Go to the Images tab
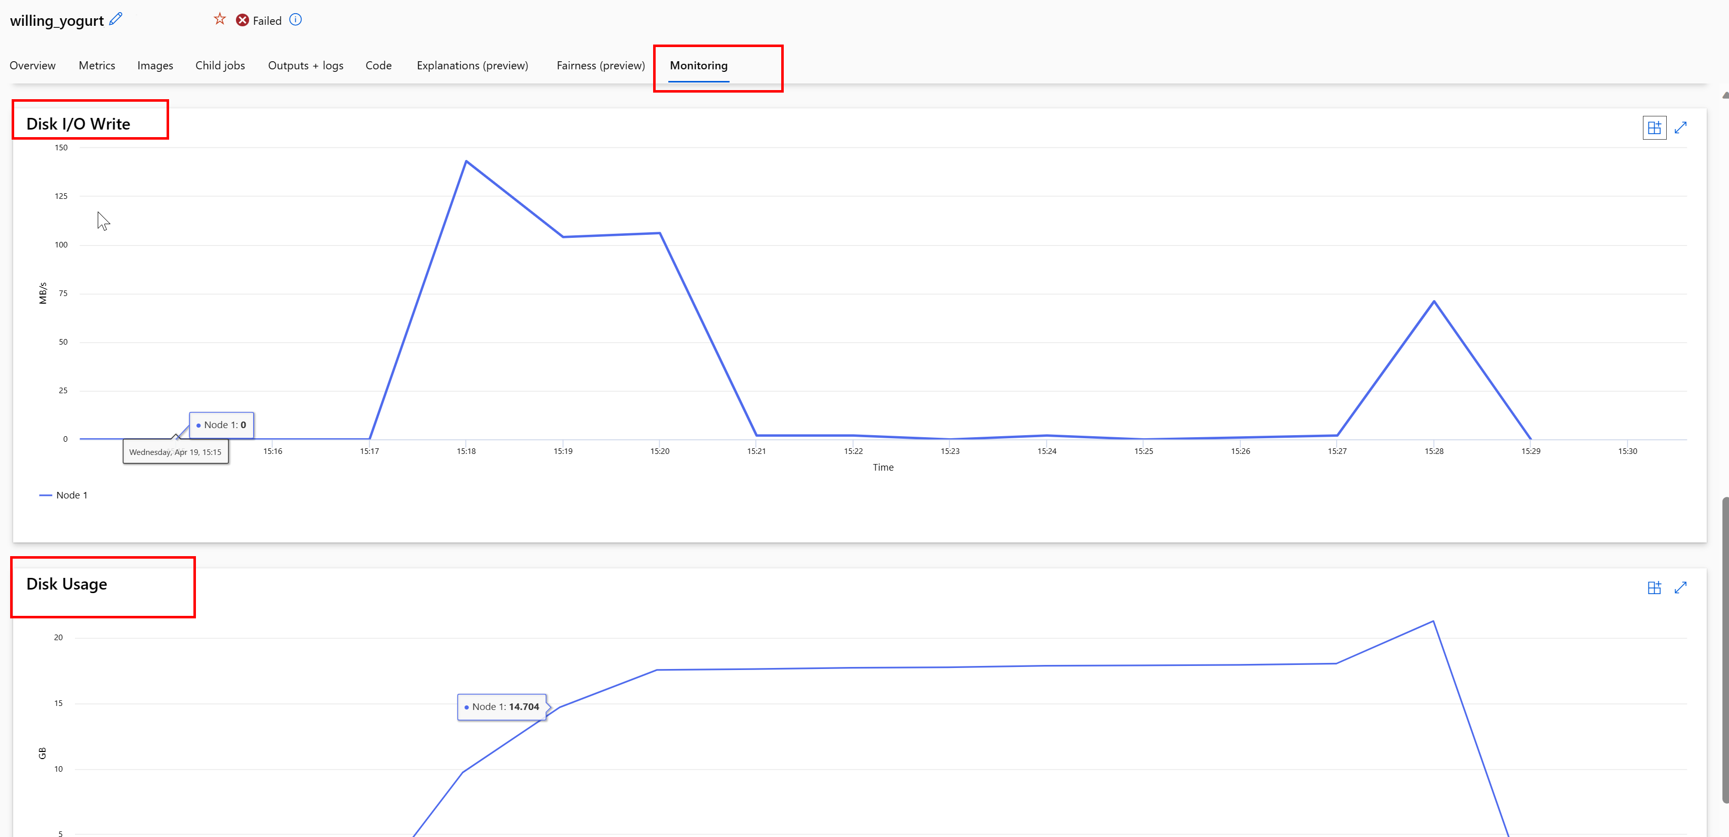The image size is (1729, 837). point(155,66)
